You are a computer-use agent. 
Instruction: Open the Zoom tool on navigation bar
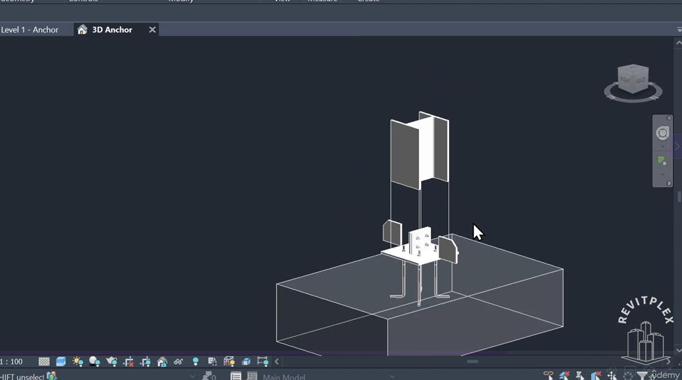[662, 160]
